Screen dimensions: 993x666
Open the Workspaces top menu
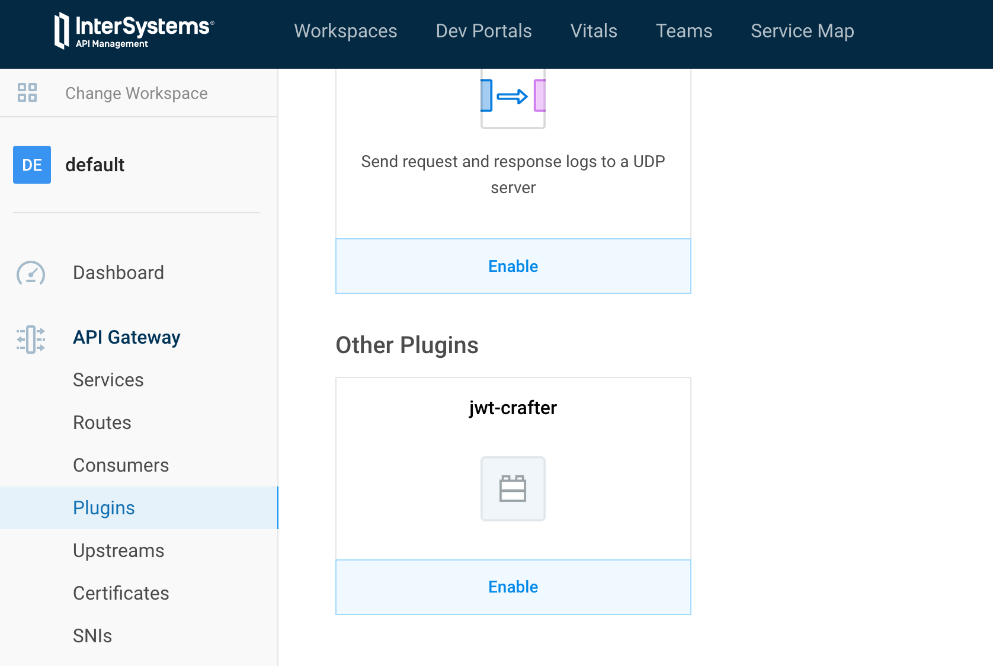346,31
